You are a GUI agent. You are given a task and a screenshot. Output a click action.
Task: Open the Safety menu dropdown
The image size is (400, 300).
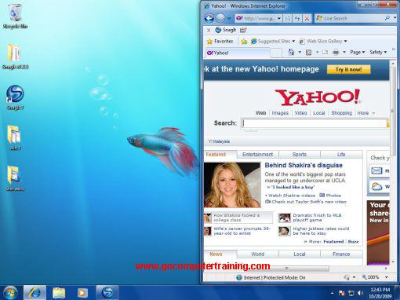click(378, 53)
